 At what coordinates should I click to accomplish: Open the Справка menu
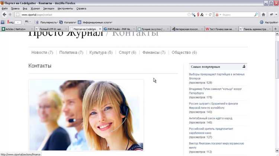click(x=81, y=9)
